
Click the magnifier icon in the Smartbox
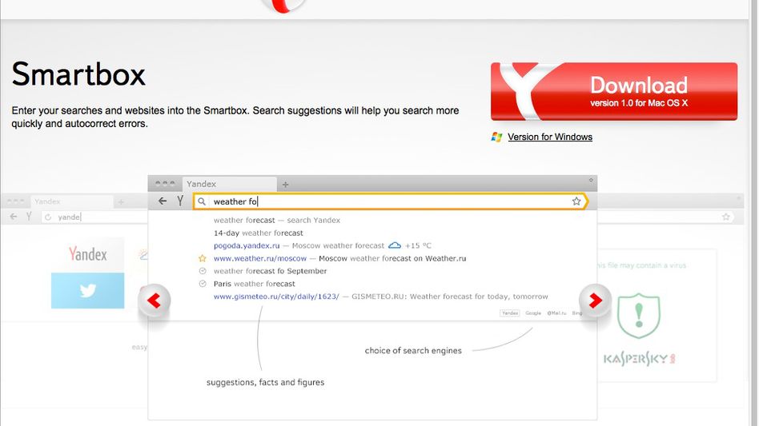[202, 201]
